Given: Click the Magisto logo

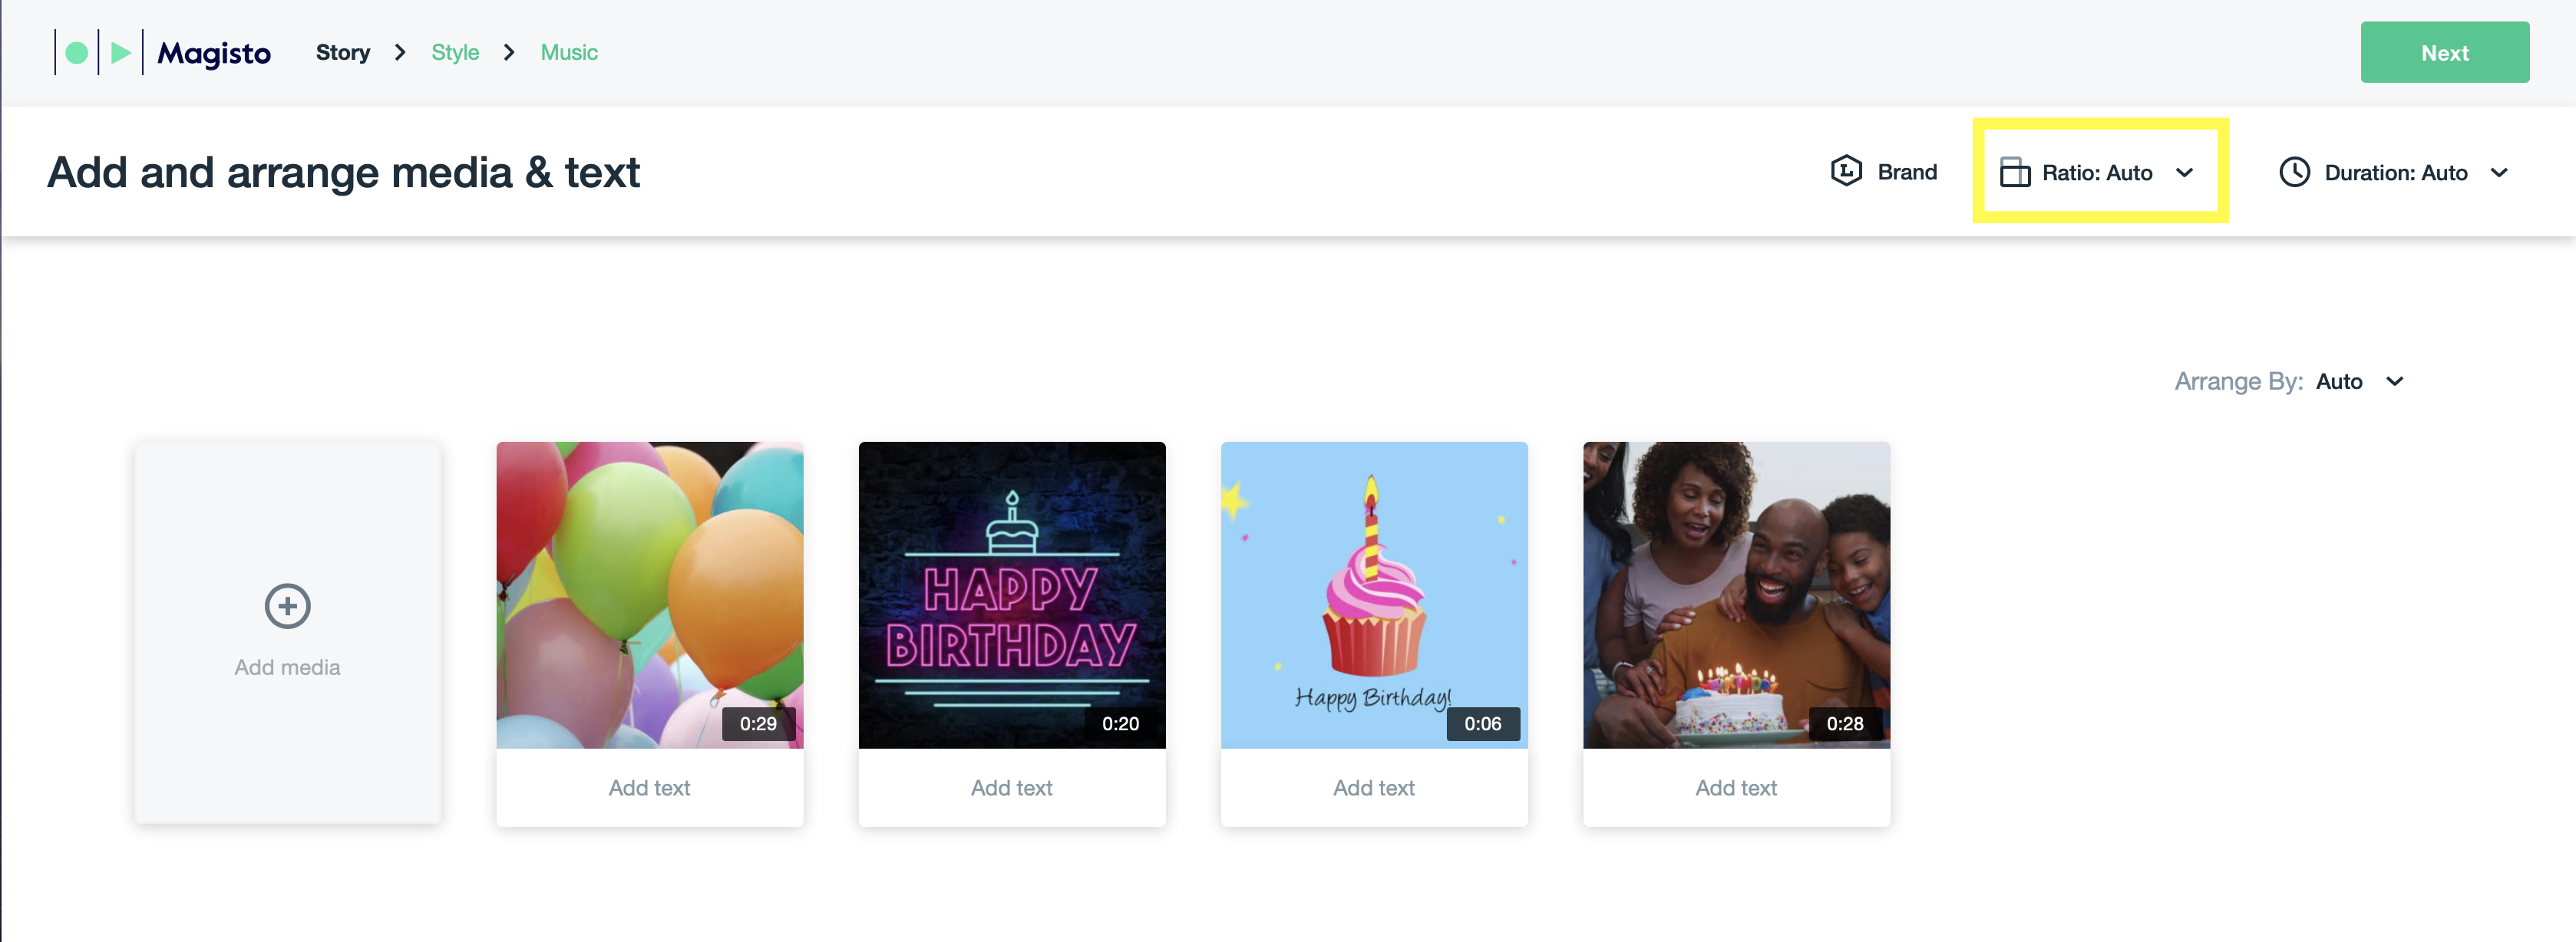Looking at the screenshot, I should pos(162,52).
